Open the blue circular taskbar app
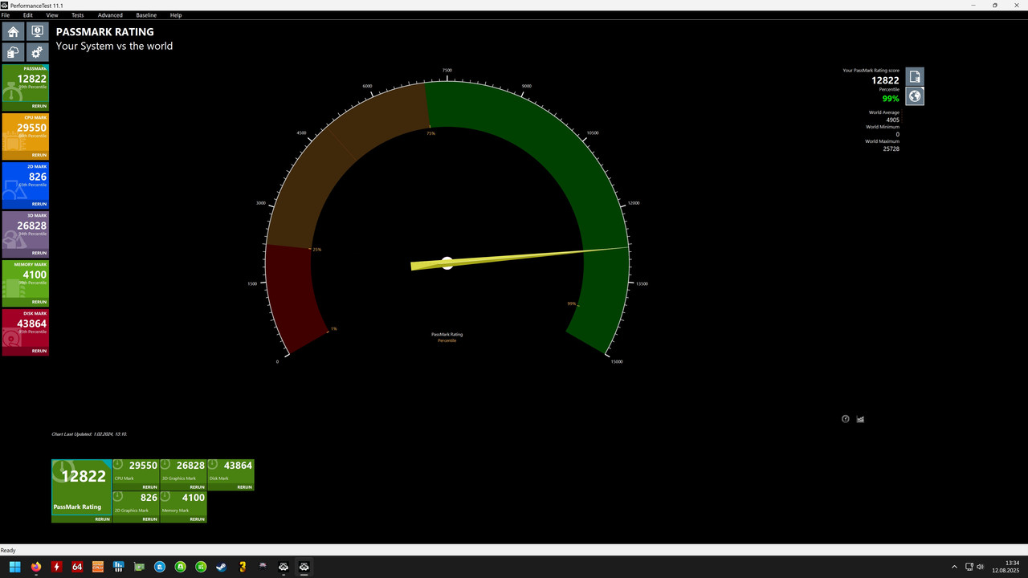1028x578 pixels. pyautogui.click(x=160, y=567)
